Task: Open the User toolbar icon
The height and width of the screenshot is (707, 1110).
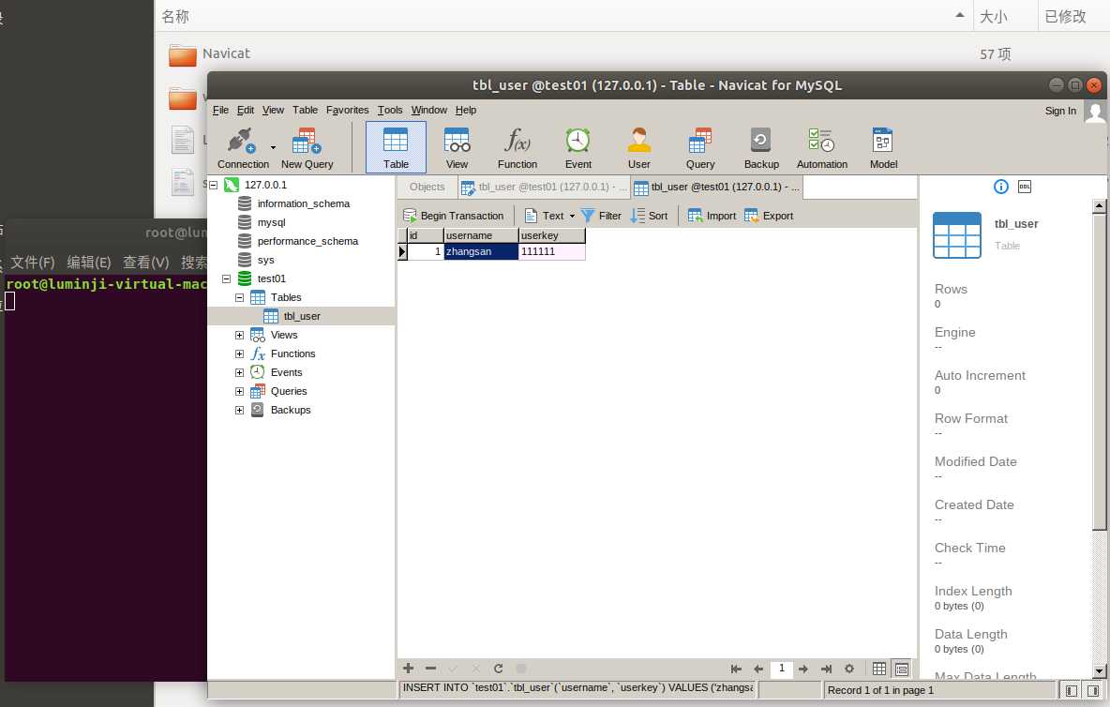Action: pyautogui.click(x=639, y=148)
